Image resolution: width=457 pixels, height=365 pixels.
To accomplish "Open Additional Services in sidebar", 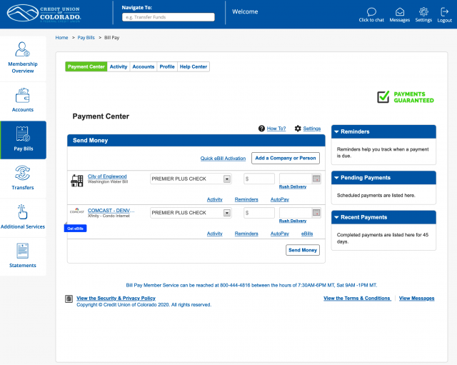I will coord(23,216).
